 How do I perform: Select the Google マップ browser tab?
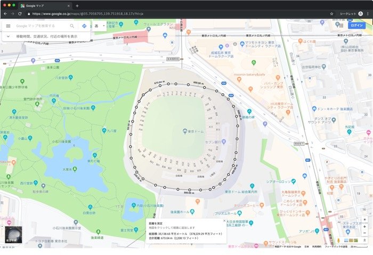click(x=44, y=6)
